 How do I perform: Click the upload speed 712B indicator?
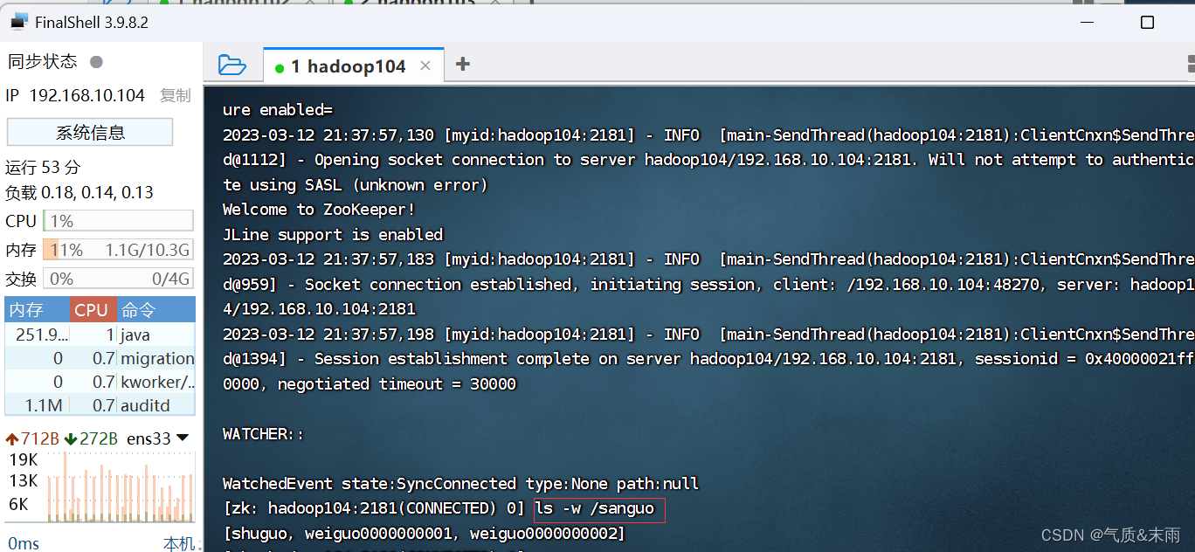[32, 438]
